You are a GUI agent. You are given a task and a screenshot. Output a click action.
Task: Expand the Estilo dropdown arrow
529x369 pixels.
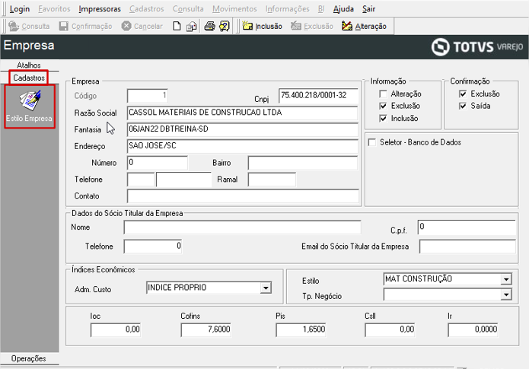pyautogui.click(x=506, y=279)
